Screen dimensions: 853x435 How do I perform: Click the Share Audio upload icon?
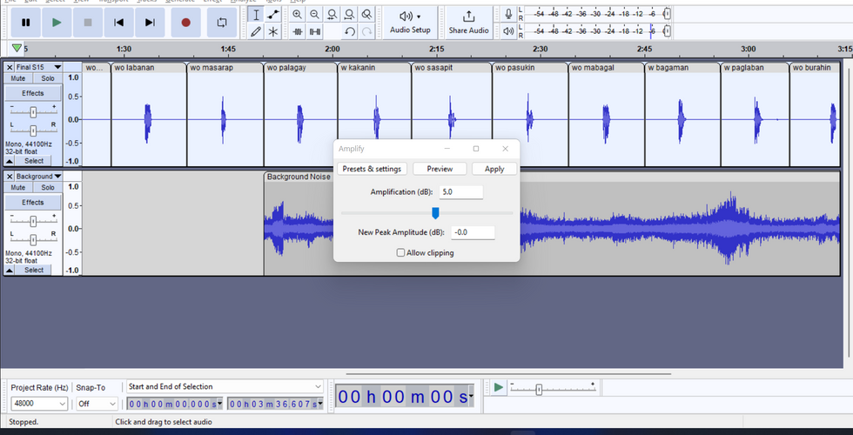[x=468, y=17]
